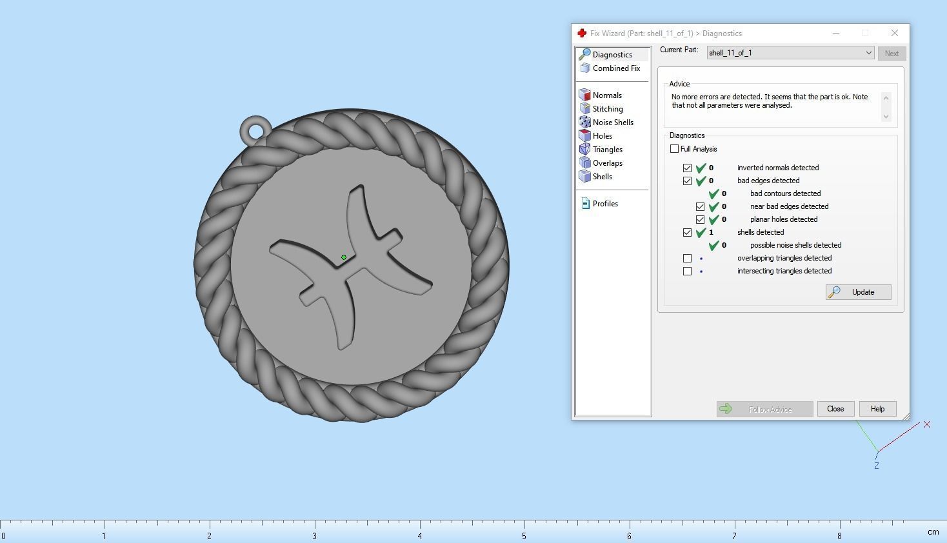Click the Diagnostics magnifier icon
This screenshot has height=543, width=947.
[x=584, y=55]
